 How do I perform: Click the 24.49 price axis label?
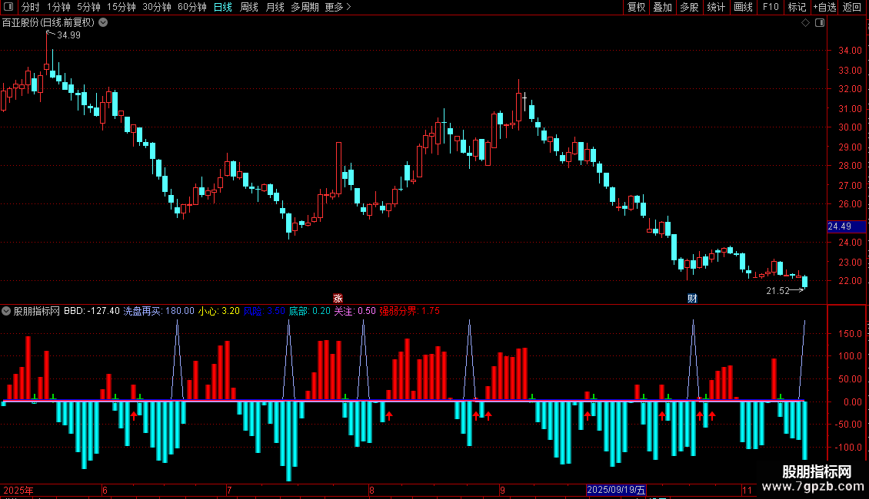point(846,226)
